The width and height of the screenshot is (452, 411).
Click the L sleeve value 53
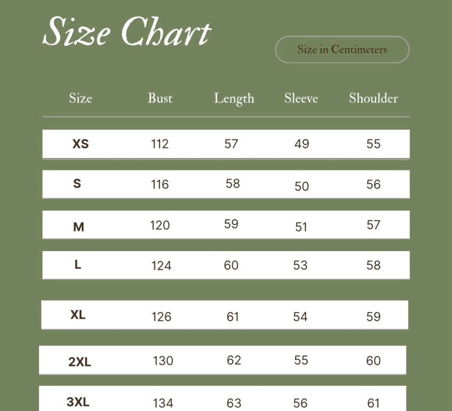pos(300,265)
